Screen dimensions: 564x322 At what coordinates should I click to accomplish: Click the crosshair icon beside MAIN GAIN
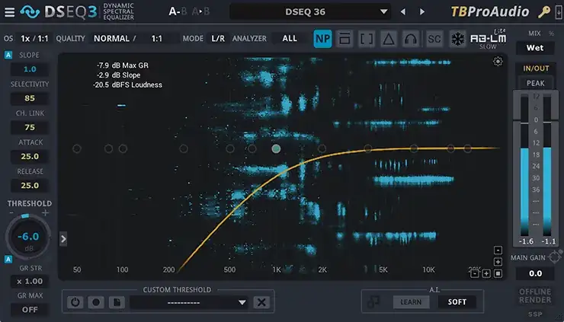(555, 257)
